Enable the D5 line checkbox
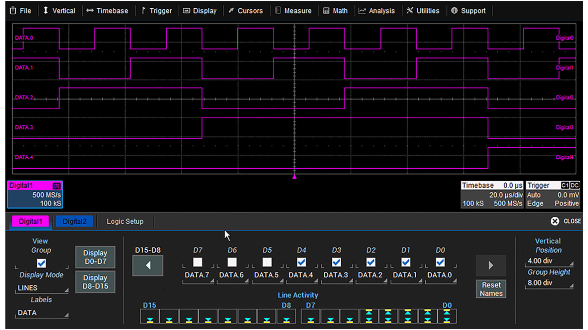This screenshot has height=330, width=588. click(267, 262)
